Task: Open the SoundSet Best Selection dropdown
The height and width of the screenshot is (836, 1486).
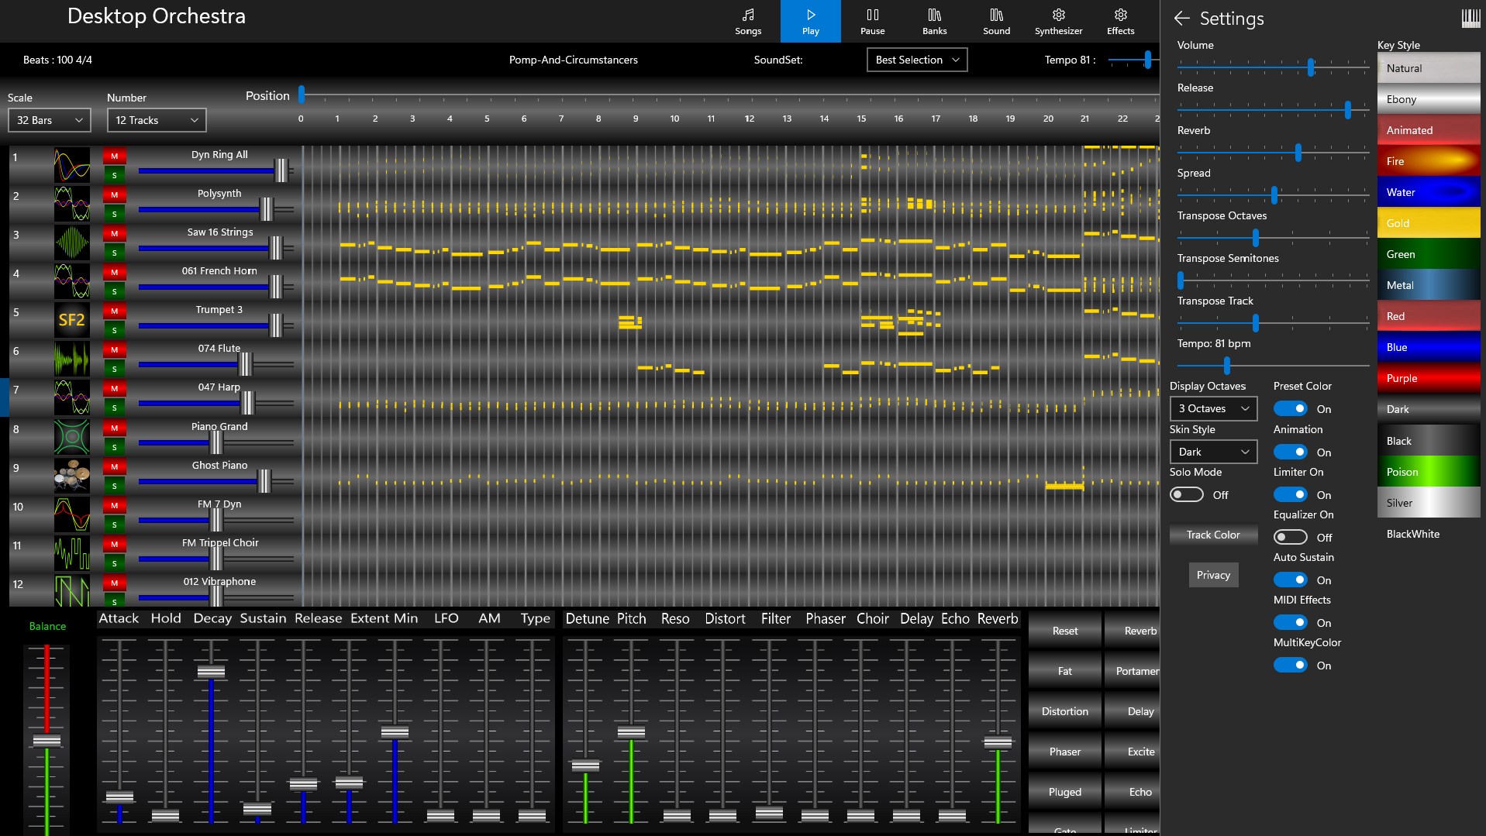Action: (x=916, y=60)
